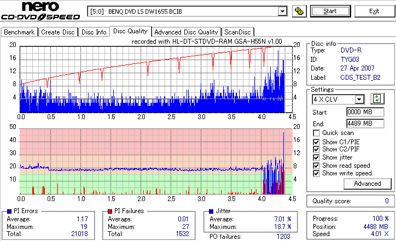Click the label value CDS_TEST_B2
The width and height of the screenshot is (396, 241).
[x=360, y=78]
